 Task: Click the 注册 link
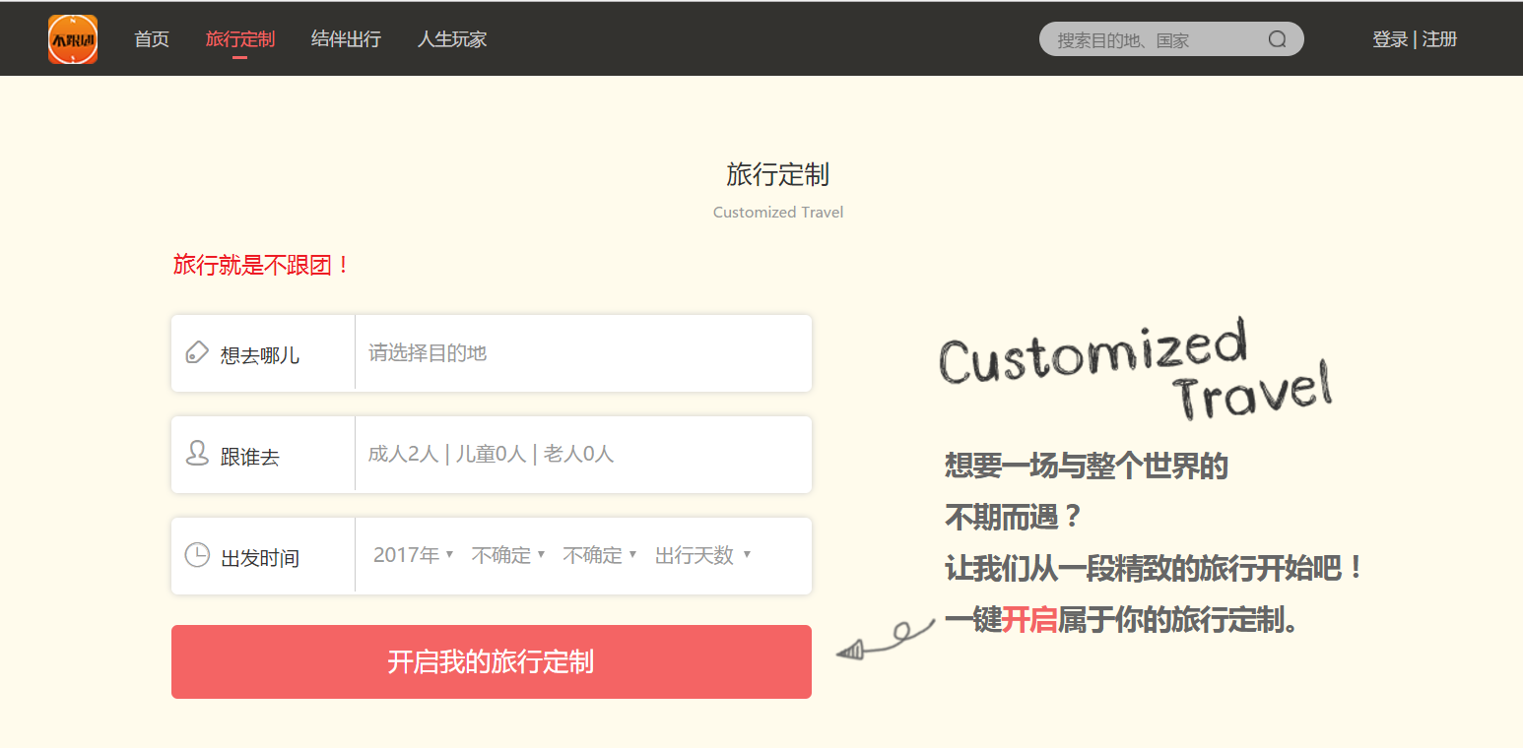tap(1439, 39)
